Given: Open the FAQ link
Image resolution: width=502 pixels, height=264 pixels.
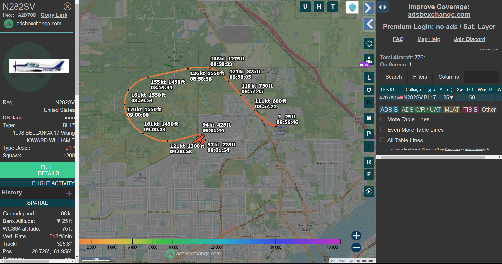Looking at the screenshot, I should (398, 39).
